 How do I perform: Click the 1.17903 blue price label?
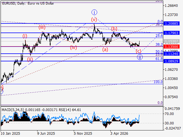(172, 33)
